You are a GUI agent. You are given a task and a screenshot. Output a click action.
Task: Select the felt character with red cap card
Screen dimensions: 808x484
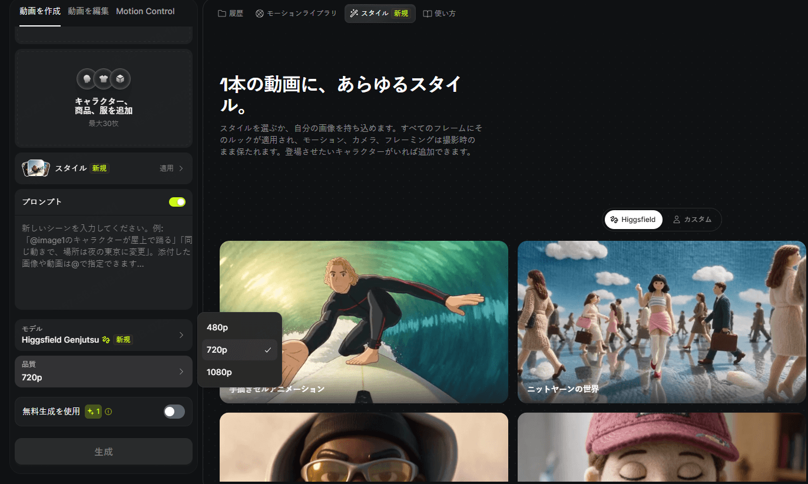pos(662,447)
